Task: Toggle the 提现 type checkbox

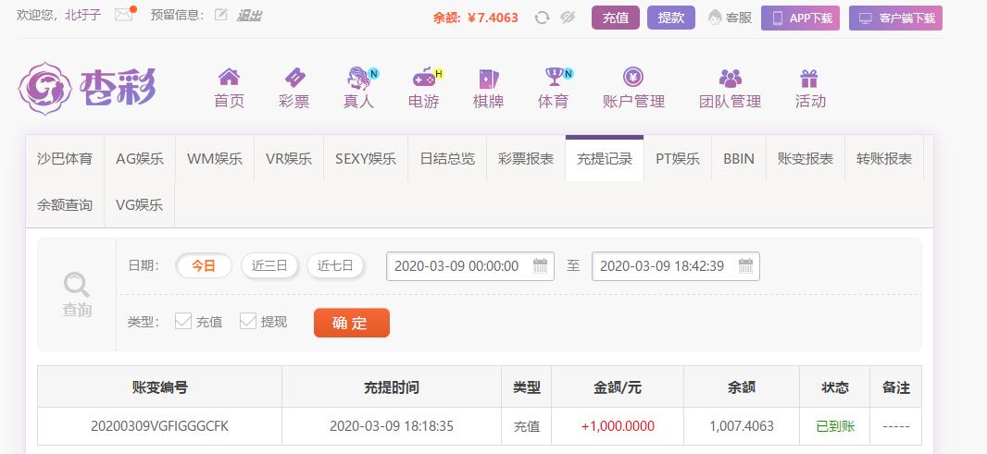Action: pos(248,322)
